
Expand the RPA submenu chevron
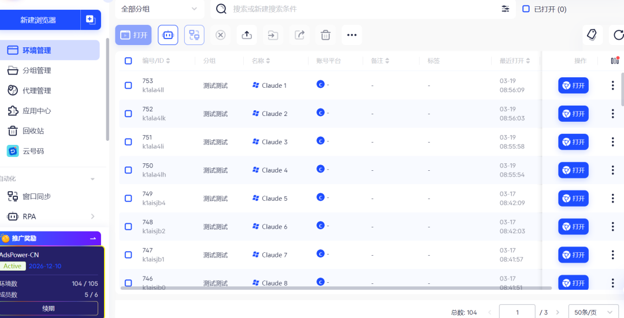pyautogui.click(x=92, y=216)
